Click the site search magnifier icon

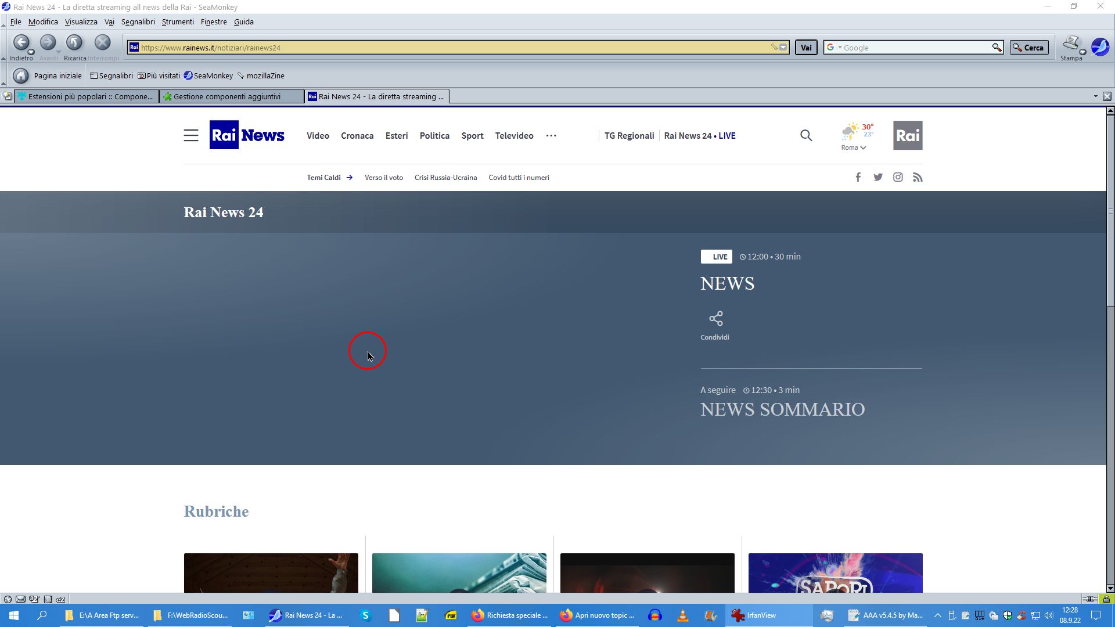click(x=806, y=135)
